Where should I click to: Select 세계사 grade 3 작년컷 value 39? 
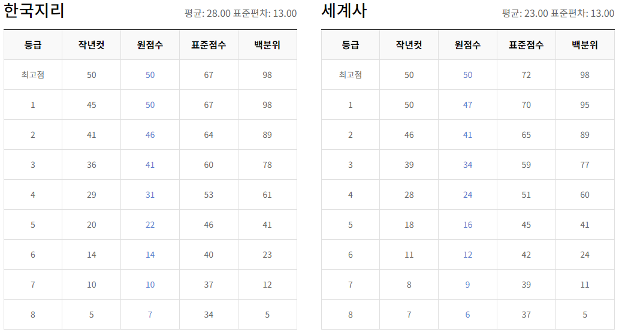coord(409,165)
